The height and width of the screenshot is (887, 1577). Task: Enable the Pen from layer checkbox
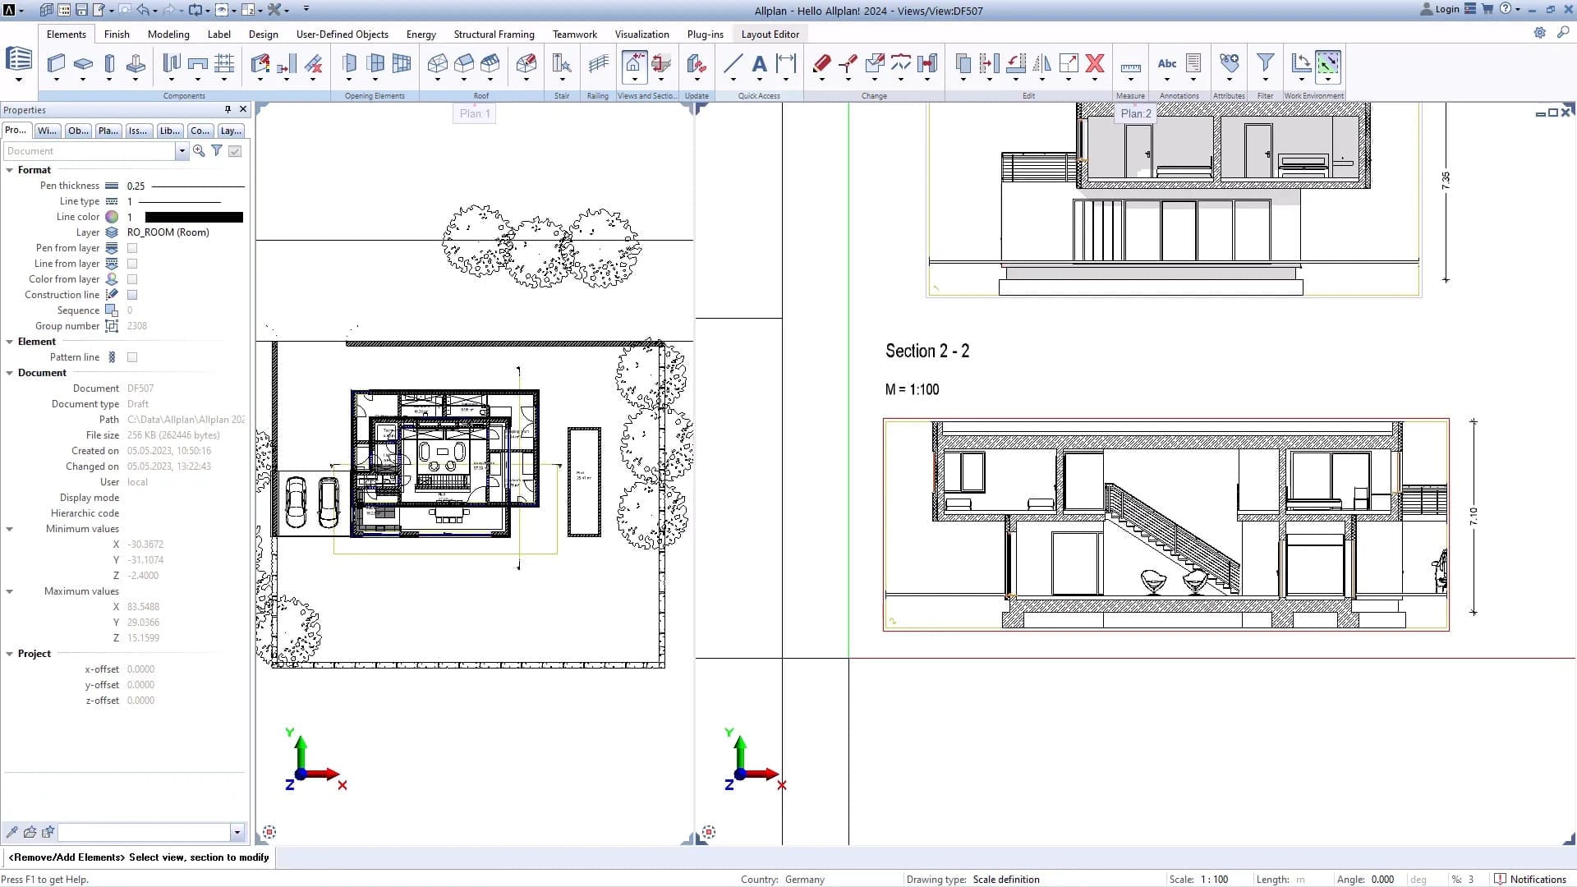click(132, 248)
